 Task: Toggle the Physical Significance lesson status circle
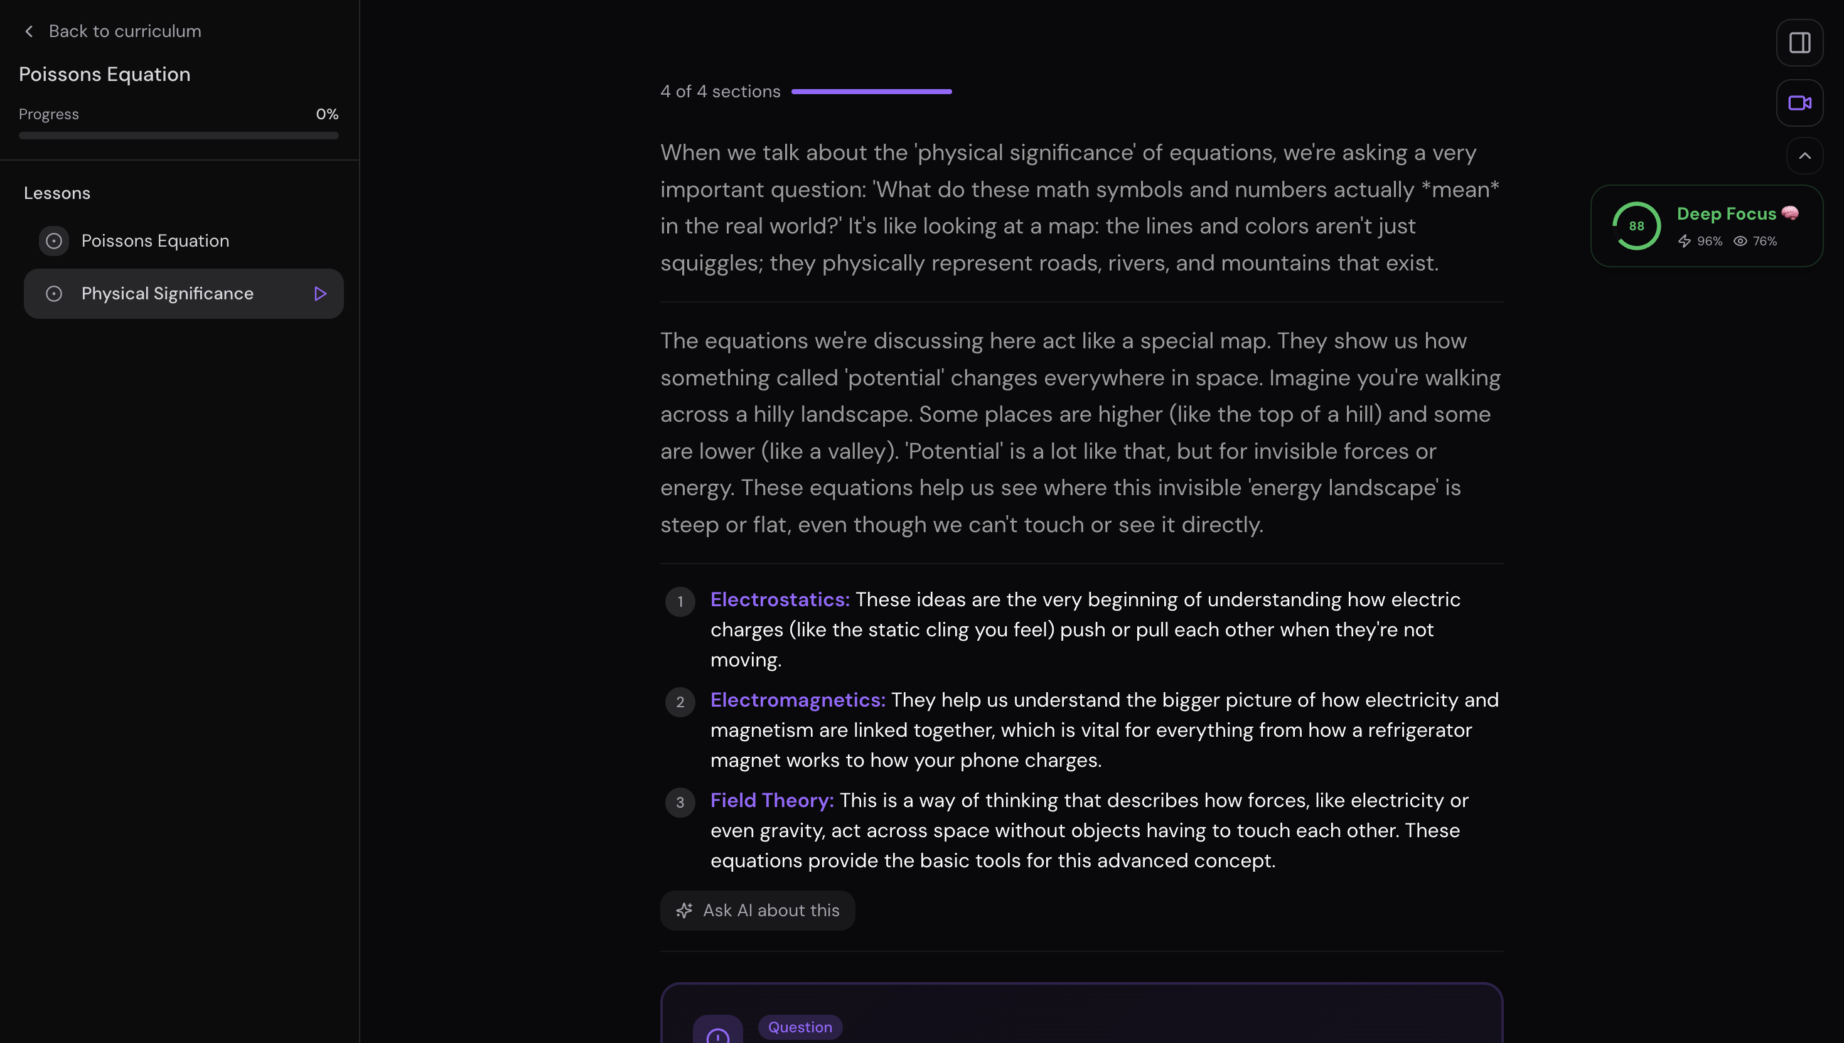click(54, 294)
